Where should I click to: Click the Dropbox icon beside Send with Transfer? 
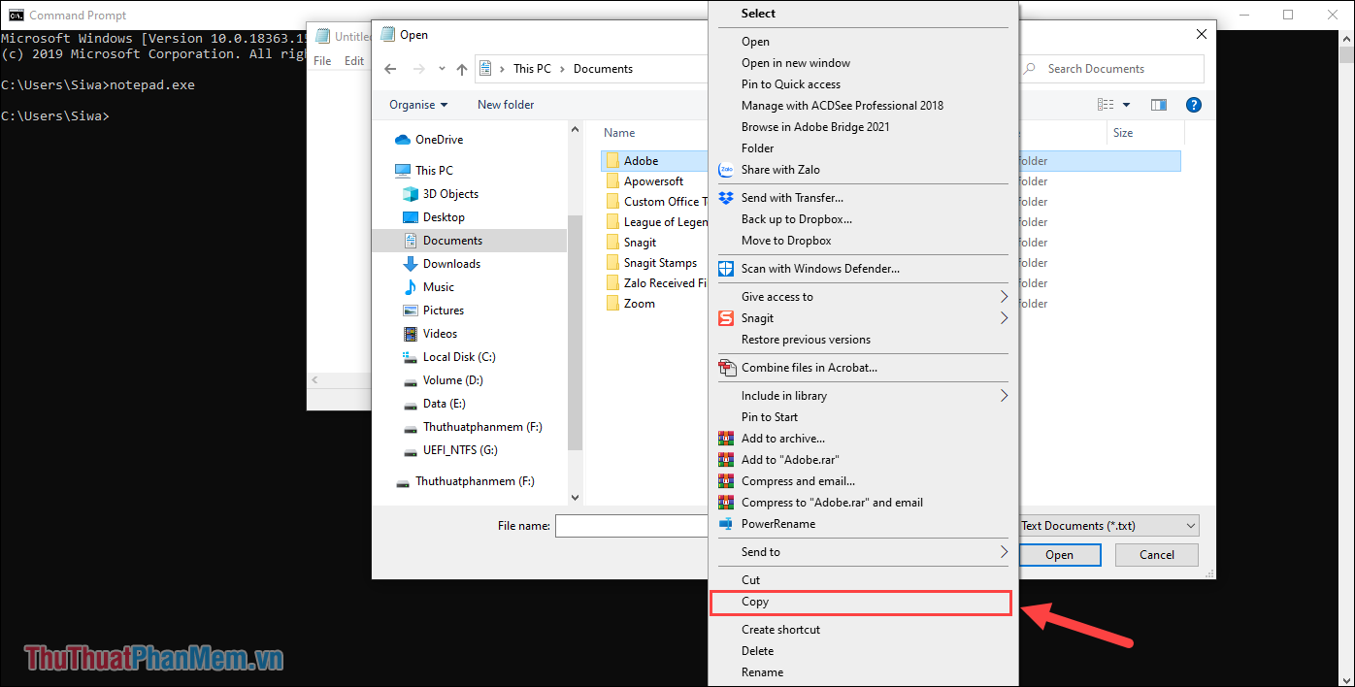pyautogui.click(x=725, y=197)
